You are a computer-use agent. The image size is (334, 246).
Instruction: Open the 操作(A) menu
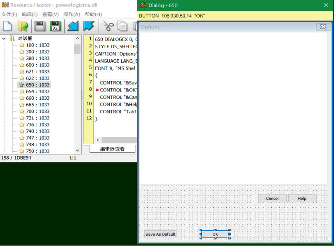coord(72,14)
